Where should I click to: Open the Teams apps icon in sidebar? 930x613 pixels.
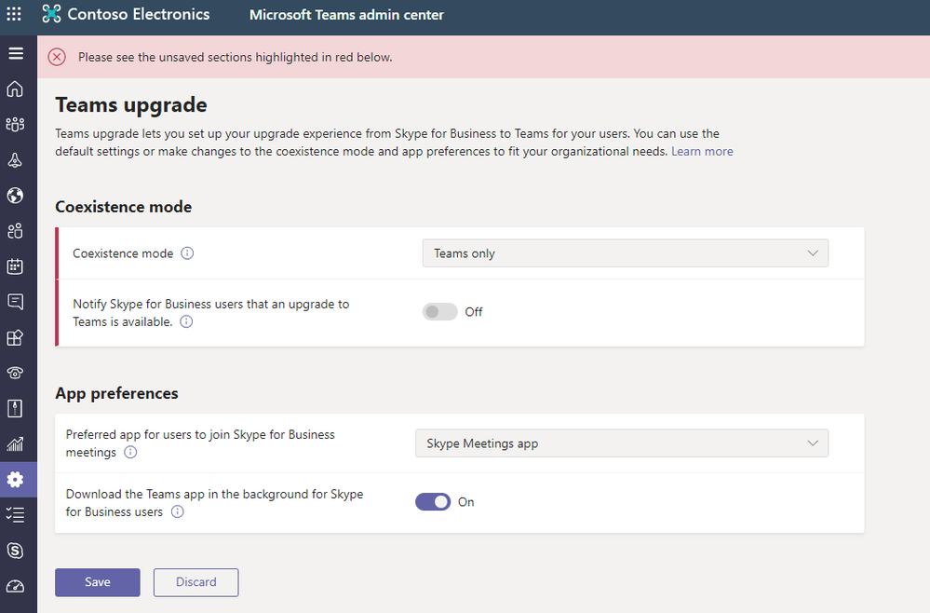(16, 337)
